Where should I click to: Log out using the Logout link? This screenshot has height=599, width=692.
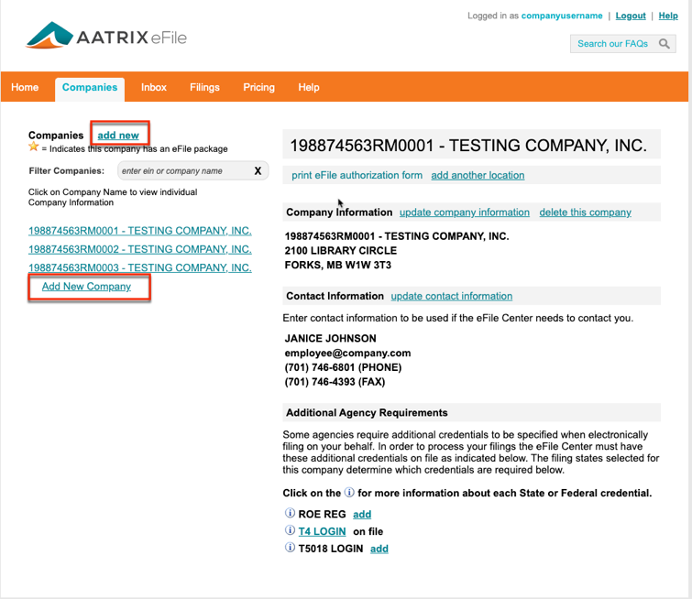coord(631,16)
